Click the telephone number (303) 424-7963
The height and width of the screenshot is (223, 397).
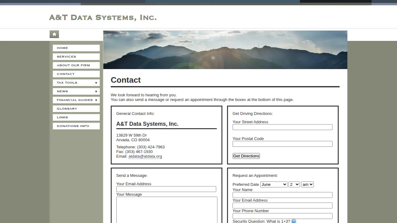pyautogui.click(x=151, y=147)
